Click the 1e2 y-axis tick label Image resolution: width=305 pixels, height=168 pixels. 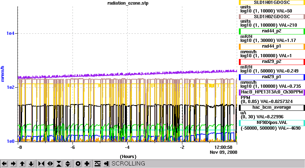pos(10,87)
